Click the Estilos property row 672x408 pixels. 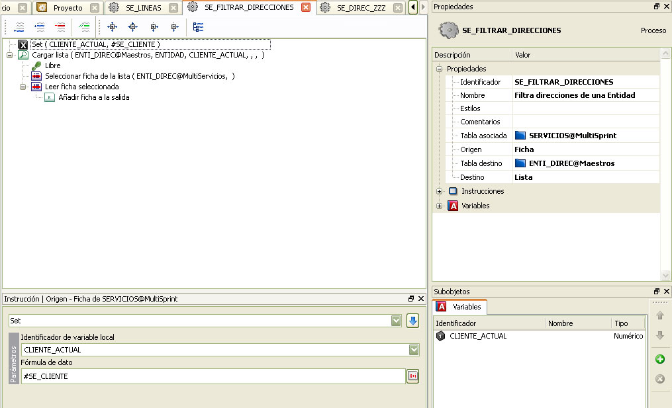[553, 108]
